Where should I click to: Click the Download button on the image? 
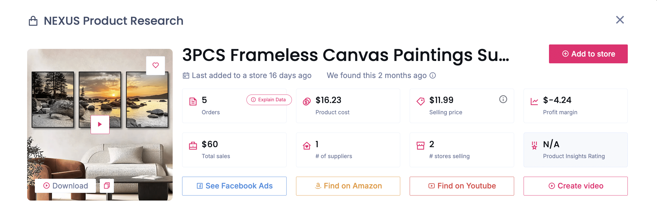tap(66, 186)
